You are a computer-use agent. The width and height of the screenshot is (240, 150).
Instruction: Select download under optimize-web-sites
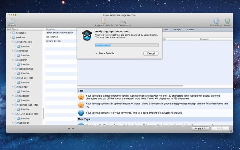coord(25,109)
